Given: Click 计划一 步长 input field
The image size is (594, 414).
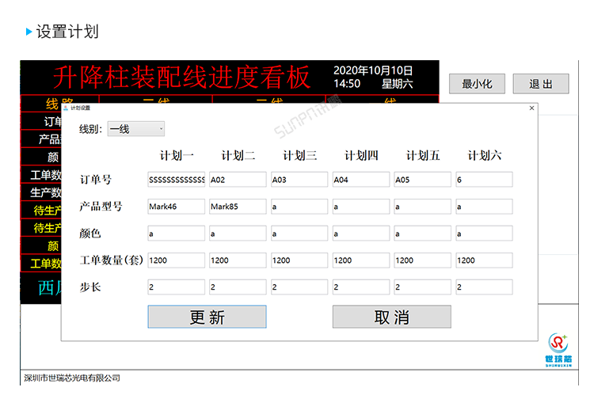Looking at the screenshot, I should click(x=176, y=287).
